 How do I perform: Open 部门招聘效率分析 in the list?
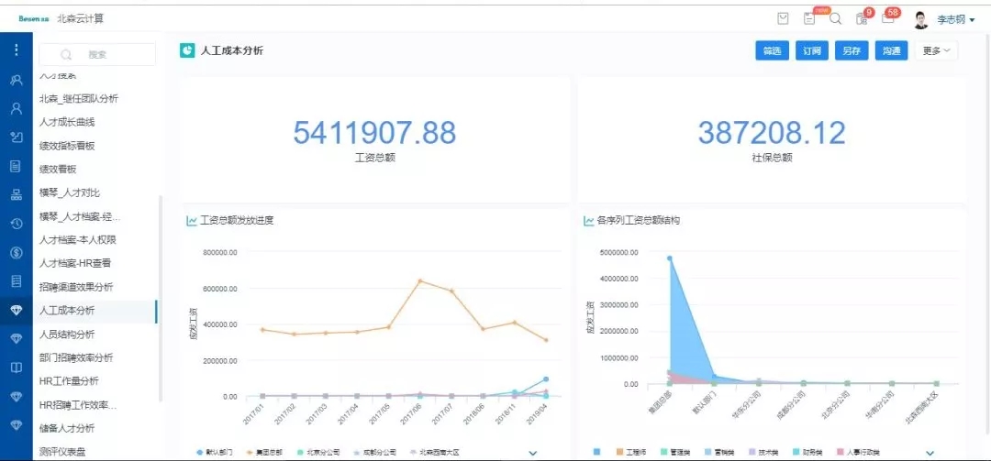(x=76, y=357)
